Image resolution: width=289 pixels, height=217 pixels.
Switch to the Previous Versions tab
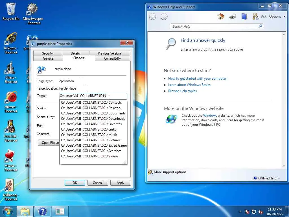(x=110, y=53)
